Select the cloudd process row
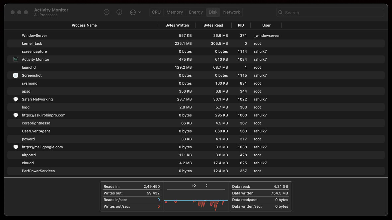Viewport: 392px width, 220px height. click(x=196, y=163)
